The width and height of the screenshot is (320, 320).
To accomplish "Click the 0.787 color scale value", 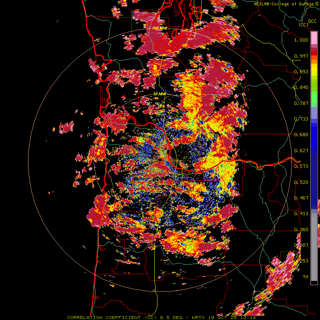I will click(301, 103).
